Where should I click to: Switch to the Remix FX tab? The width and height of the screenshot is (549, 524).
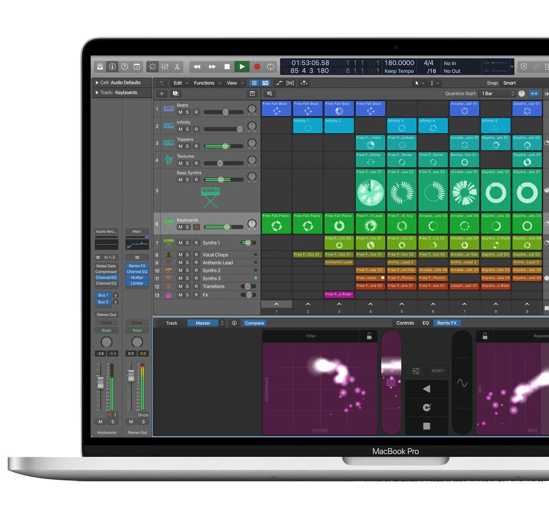pos(447,323)
